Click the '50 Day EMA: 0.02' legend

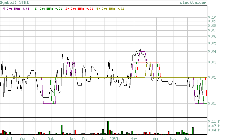110,9
